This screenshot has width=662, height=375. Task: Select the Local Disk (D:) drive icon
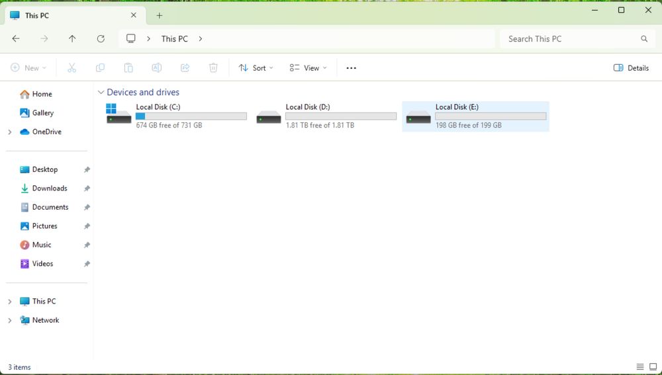pos(269,117)
